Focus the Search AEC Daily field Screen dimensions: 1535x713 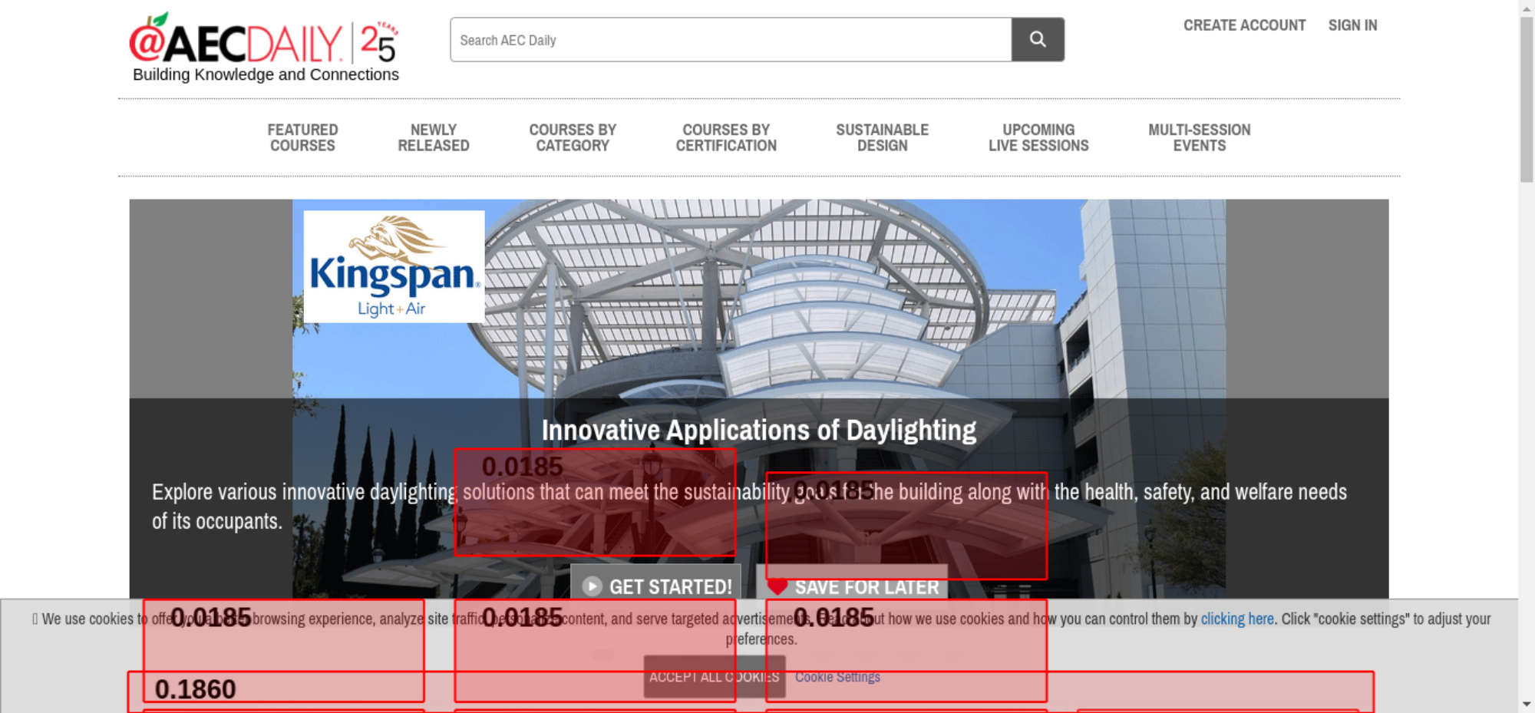(730, 40)
